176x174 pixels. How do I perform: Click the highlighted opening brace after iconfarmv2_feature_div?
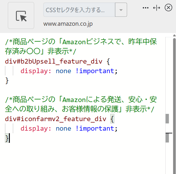click(112, 119)
